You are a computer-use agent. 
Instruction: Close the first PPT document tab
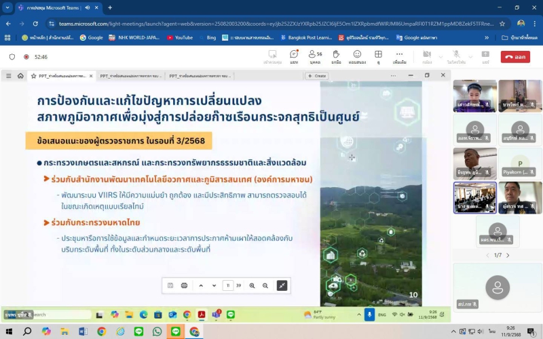point(91,76)
